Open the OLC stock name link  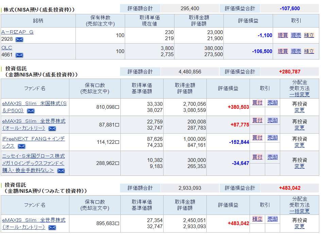point(7,48)
